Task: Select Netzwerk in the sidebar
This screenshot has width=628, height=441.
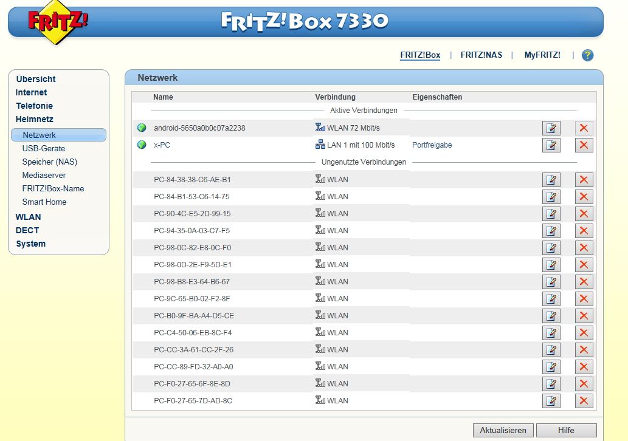Action: click(x=58, y=135)
